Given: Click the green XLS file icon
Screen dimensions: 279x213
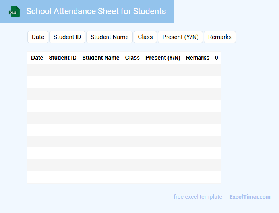Looking at the screenshot, I should pyautogui.click(x=14, y=12).
